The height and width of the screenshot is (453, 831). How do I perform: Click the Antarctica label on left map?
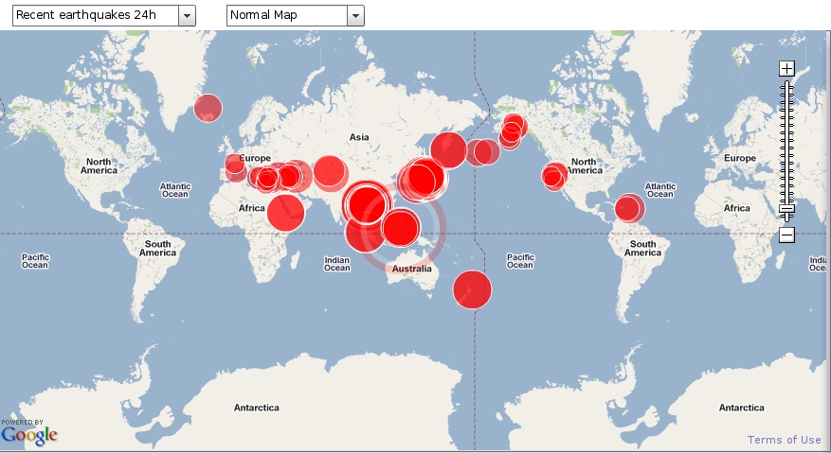(257, 408)
